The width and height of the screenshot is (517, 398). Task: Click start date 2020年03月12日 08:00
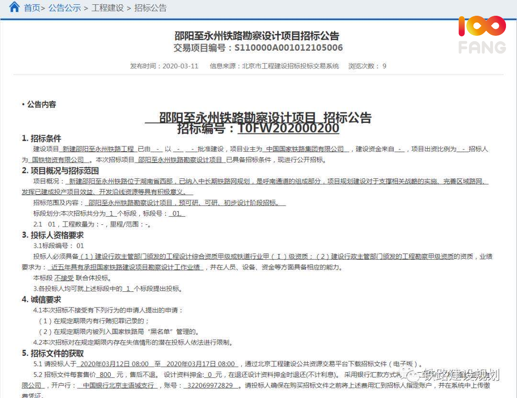point(114,364)
